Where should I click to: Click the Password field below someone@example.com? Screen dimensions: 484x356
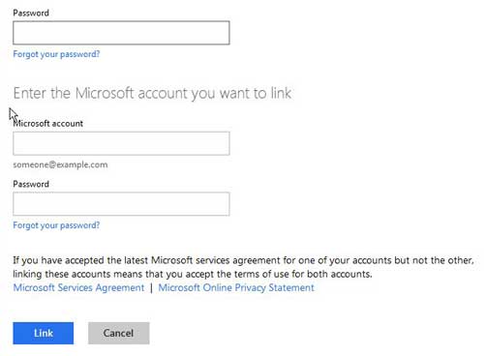tap(121, 204)
